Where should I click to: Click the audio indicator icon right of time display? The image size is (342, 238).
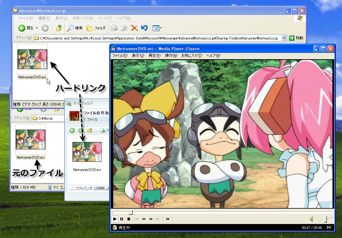pyautogui.click(x=329, y=228)
